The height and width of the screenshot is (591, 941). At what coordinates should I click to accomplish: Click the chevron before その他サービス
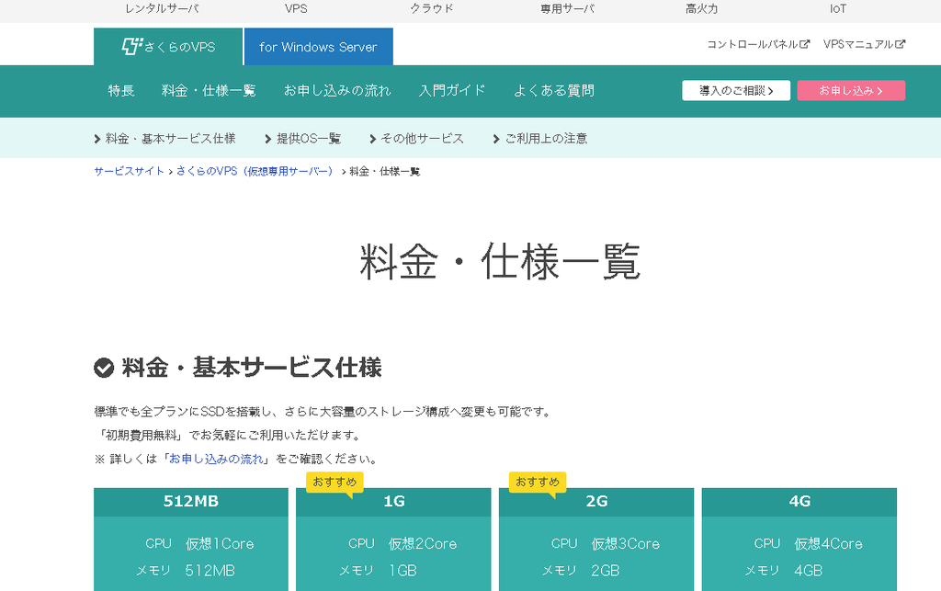tap(373, 139)
